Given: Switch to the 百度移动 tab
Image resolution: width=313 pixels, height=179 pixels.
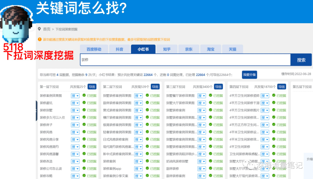Looking at the screenshot, I should pos(94,49).
